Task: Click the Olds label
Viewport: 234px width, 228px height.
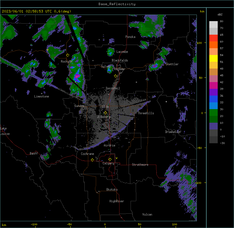Action: (x=105, y=107)
